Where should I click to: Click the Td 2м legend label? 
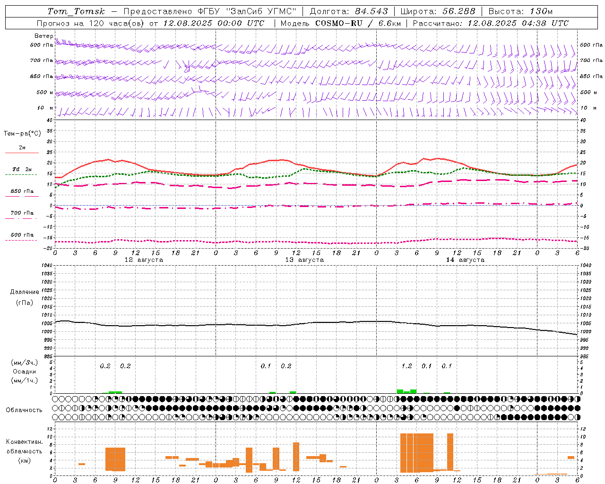tap(22, 169)
